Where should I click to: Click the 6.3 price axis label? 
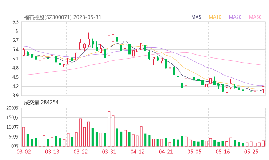(15, 22)
